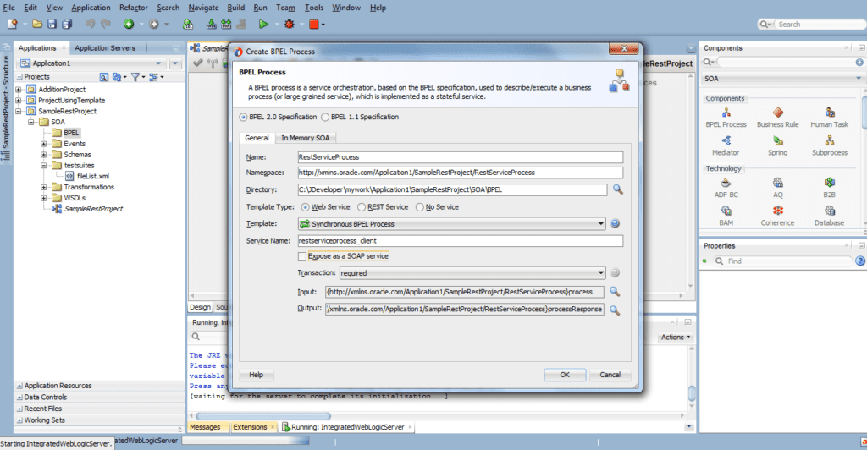This screenshot has height=450, width=867.
Task: Open the Refactor menu
Action: point(133,8)
